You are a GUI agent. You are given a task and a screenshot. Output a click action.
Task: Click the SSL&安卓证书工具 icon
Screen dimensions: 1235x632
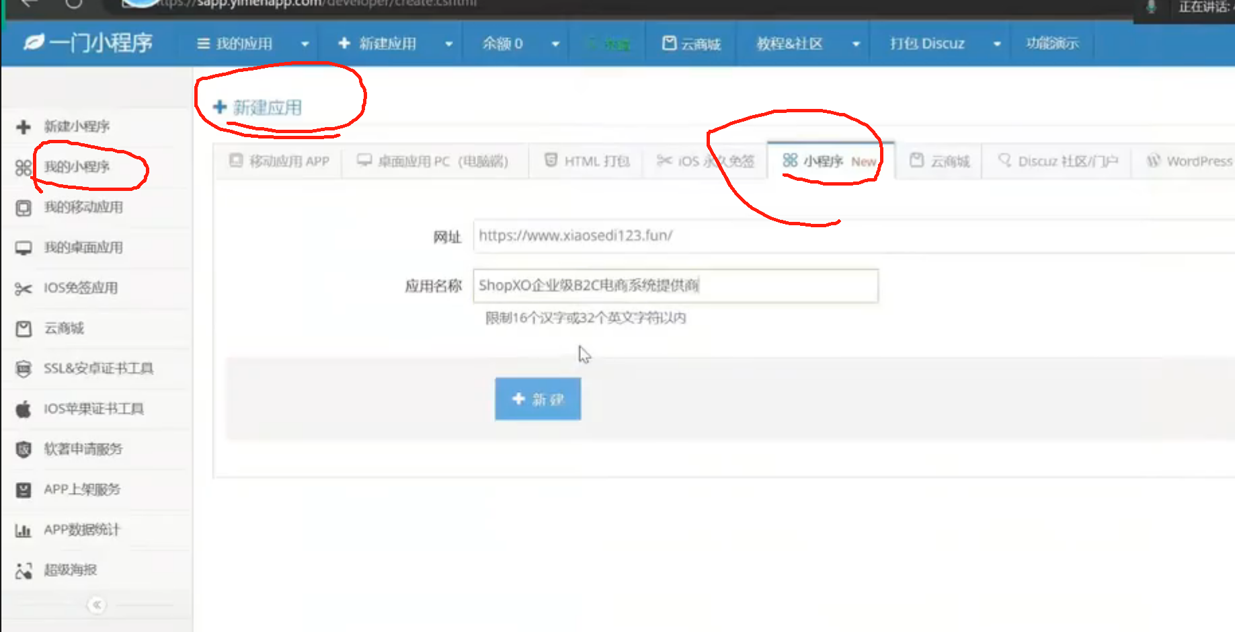click(x=24, y=369)
